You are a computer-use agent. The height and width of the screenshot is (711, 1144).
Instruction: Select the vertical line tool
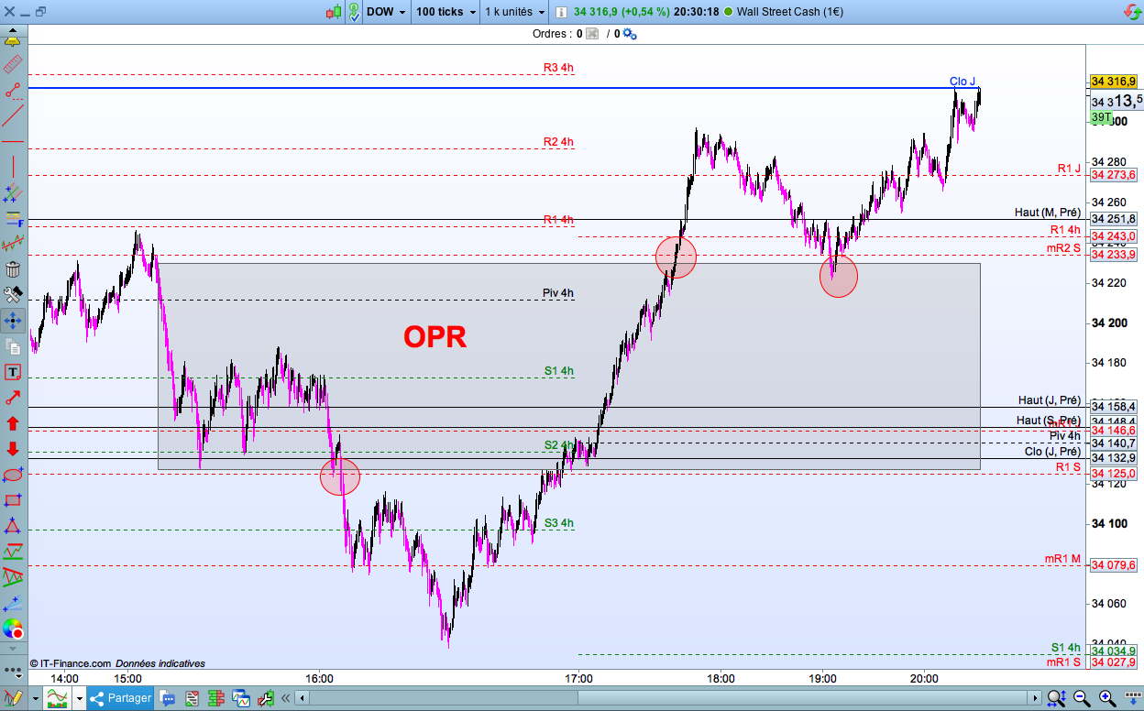(13, 168)
